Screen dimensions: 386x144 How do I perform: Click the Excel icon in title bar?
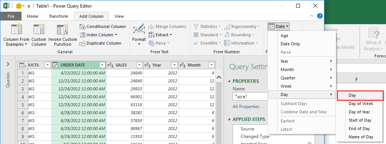(x=6, y=6)
